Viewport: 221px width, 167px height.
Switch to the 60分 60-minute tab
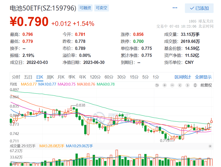(108, 77)
